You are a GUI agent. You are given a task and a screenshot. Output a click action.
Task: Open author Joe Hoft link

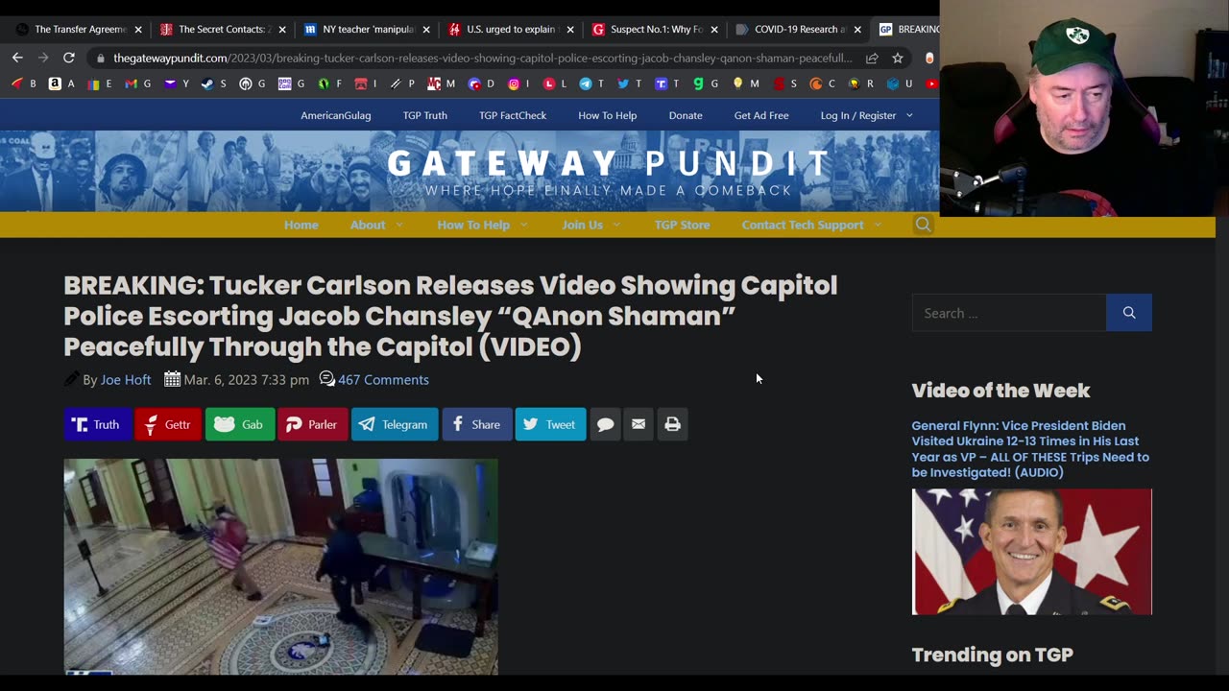coord(126,380)
